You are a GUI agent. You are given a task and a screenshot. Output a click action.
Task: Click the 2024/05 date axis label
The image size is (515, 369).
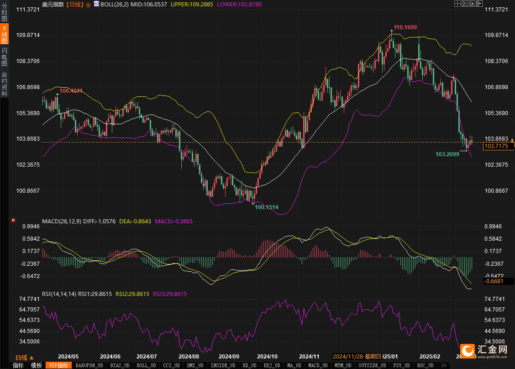click(x=68, y=357)
